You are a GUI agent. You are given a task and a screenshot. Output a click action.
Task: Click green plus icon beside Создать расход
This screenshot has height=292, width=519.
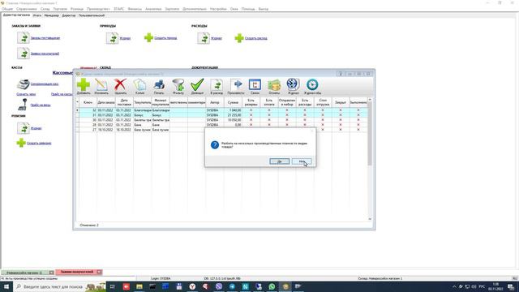pyautogui.click(x=239, y=38)
